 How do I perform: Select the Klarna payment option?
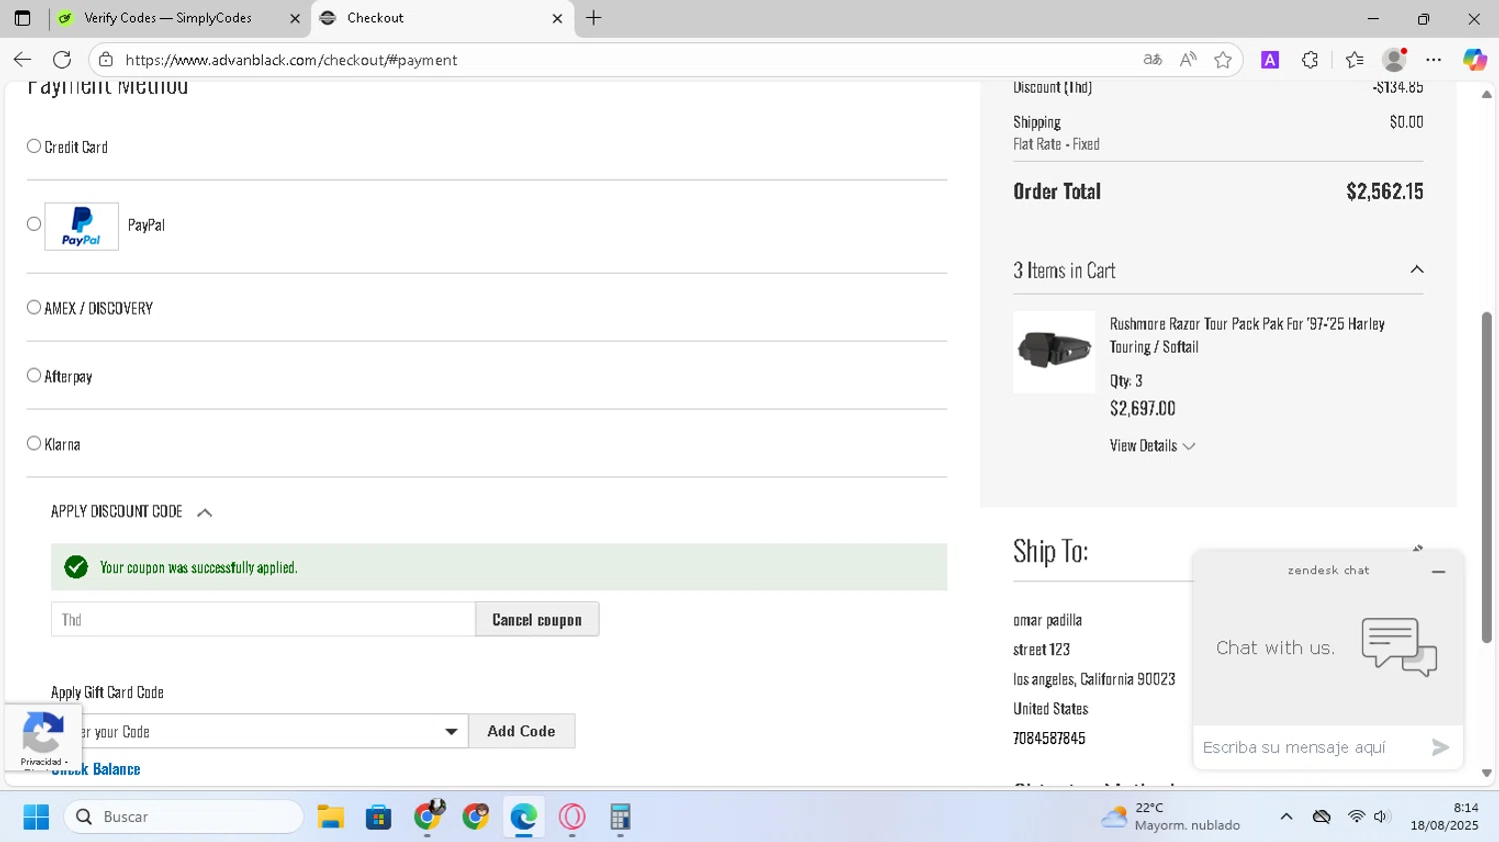34,443
